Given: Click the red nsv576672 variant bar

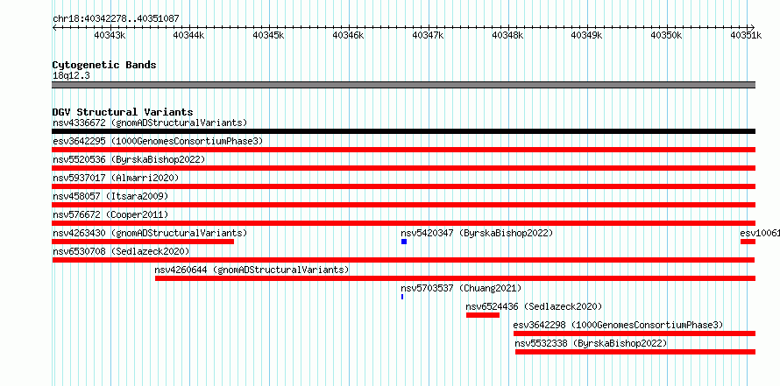Looking at the screenshot, I should coord(403,223).
